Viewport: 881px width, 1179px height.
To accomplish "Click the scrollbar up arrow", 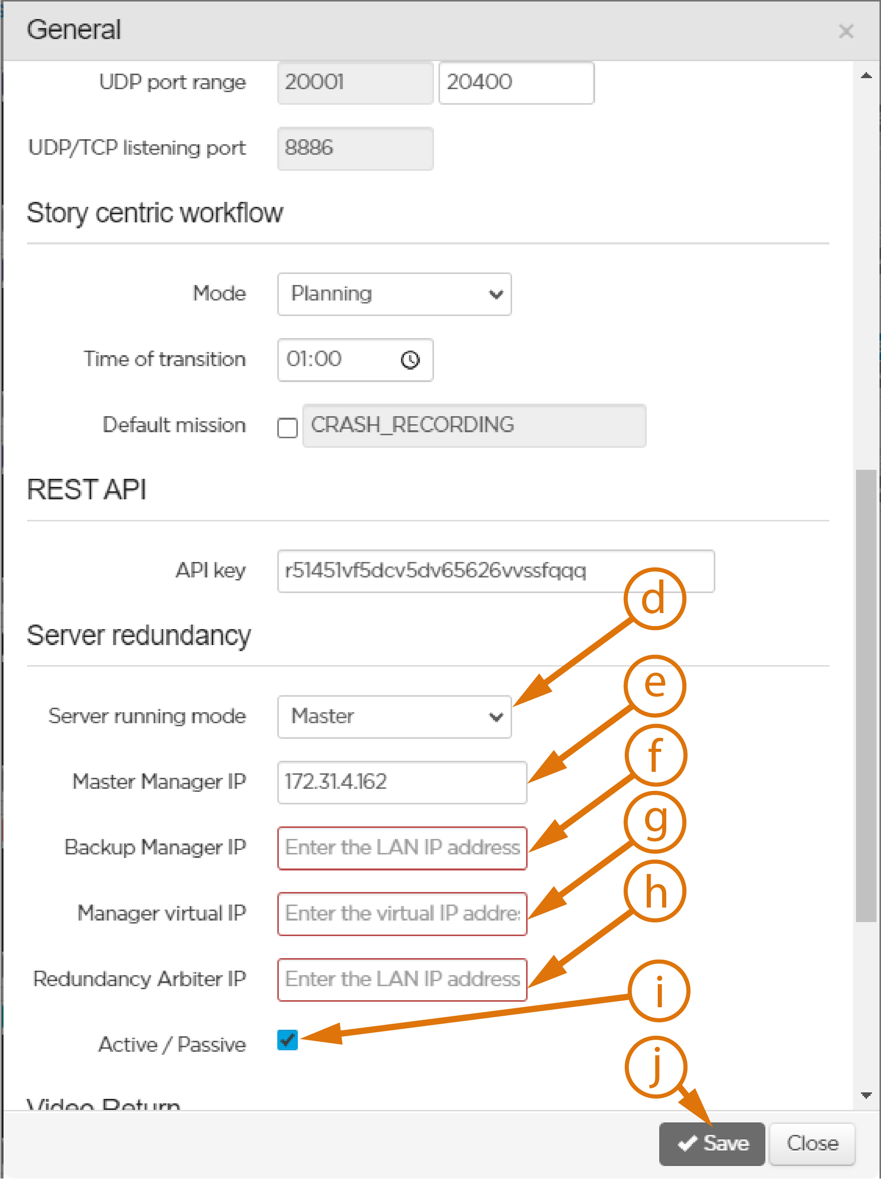I will click(866, 76).
